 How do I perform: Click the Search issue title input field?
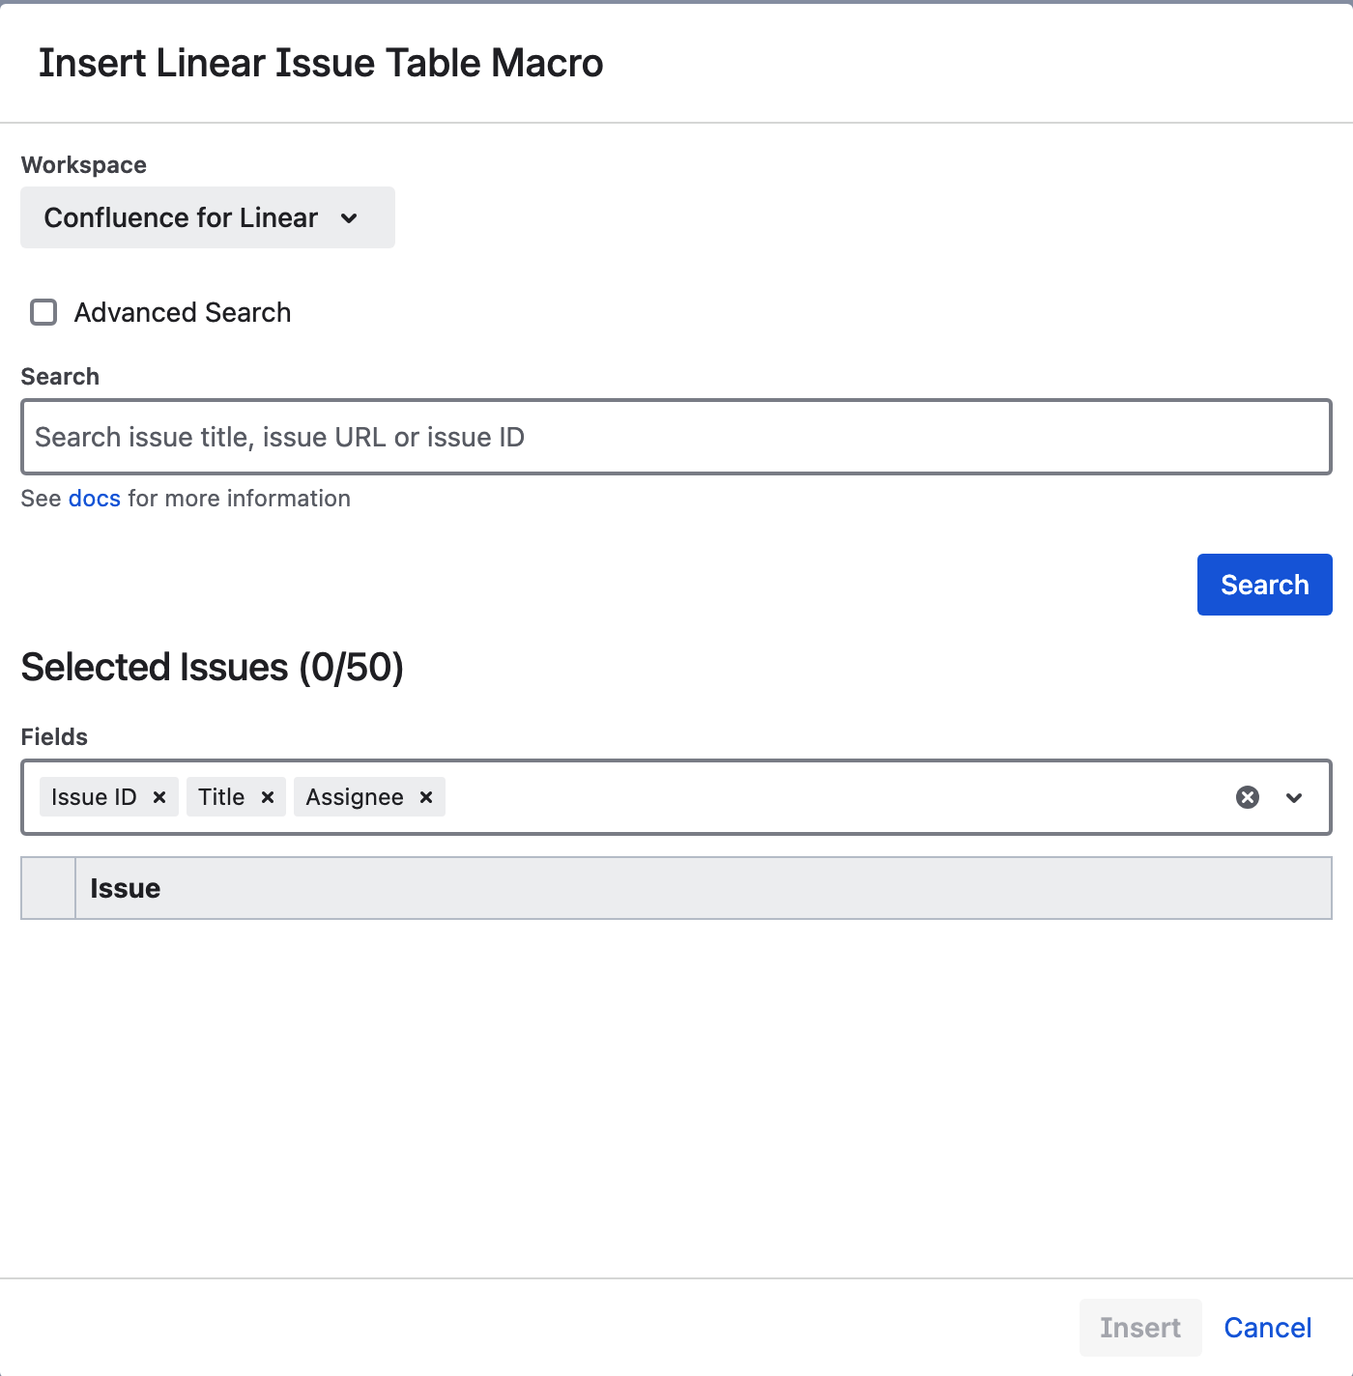[676, 437]
